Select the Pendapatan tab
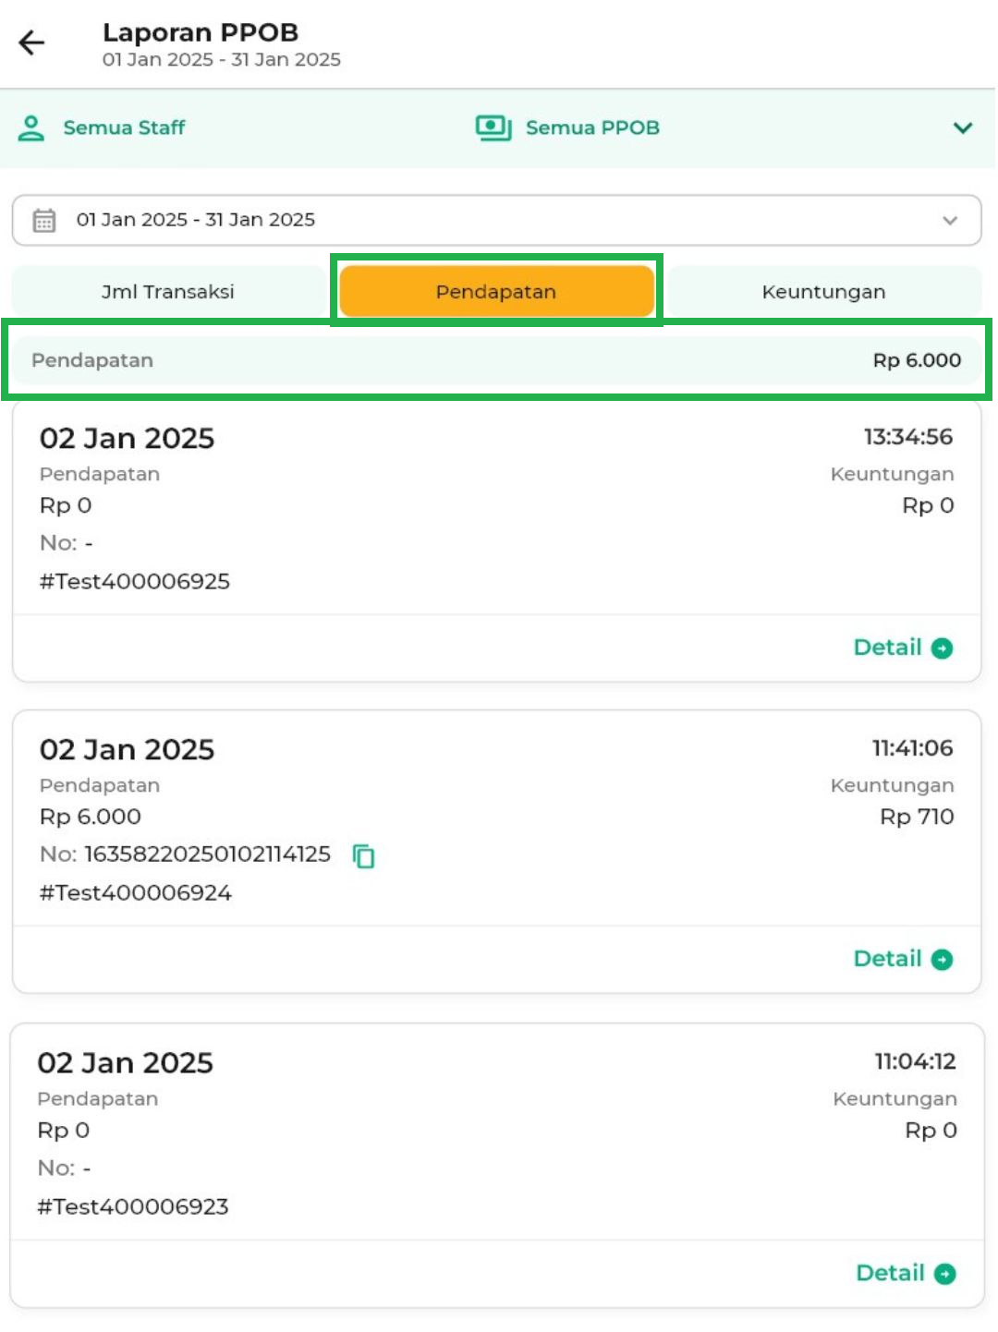 click(496, 292)
